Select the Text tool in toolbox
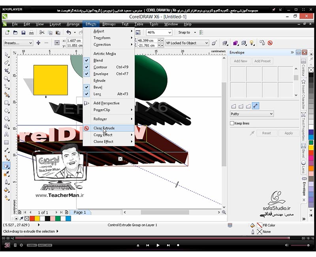 [7, 134]
